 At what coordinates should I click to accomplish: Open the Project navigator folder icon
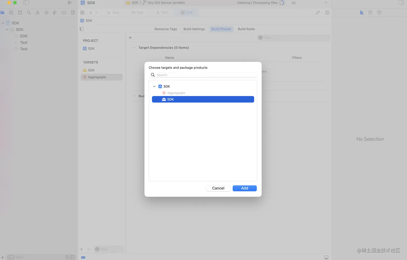(2, 12)
